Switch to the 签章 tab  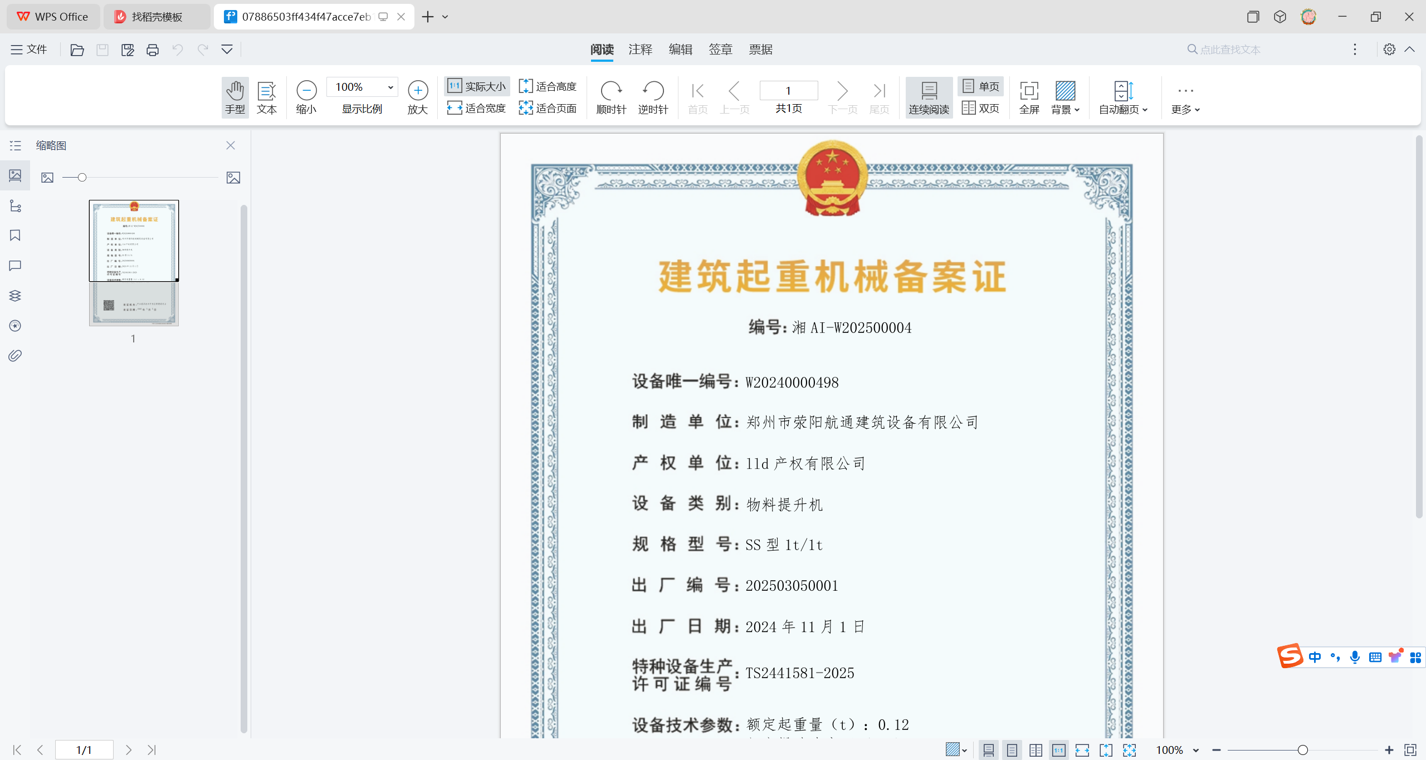click(721, 50)
